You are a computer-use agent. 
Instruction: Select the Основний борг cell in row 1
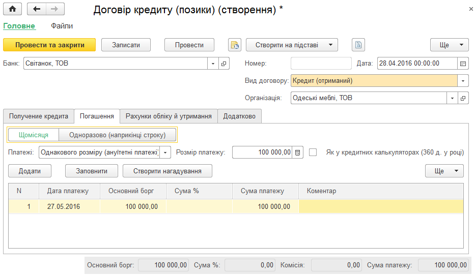pyautogui.click(x=133, y=207)
